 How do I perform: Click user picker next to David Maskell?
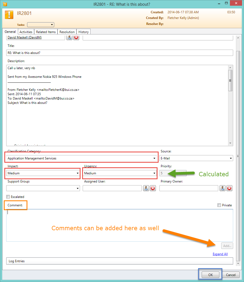click(x=70, y=37)
